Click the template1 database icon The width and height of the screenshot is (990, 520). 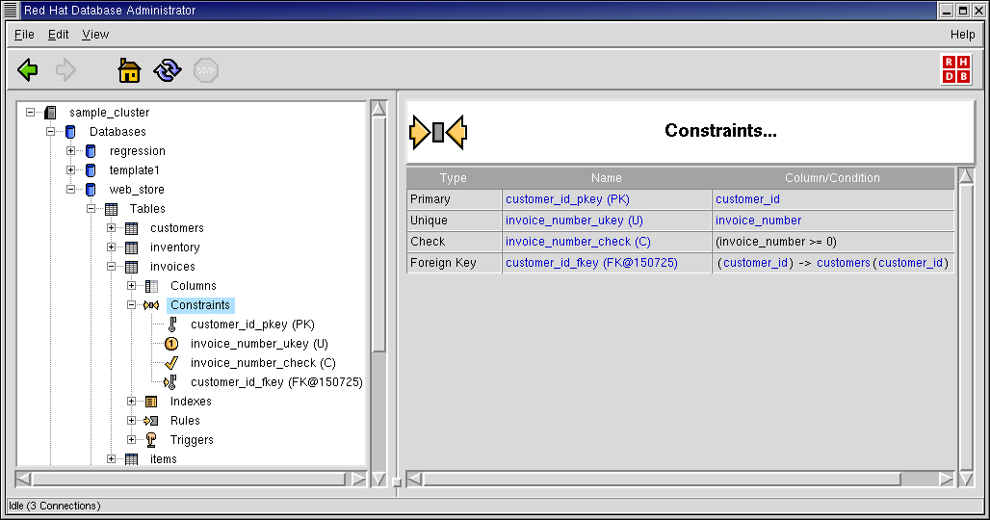tap(91, 170)
